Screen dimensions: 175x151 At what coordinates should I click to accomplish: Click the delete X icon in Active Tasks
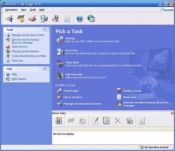tap(118, 121)
